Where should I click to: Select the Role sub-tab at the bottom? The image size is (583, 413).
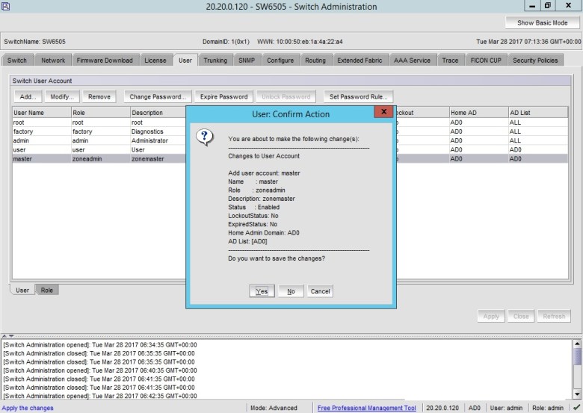(47, 290)
